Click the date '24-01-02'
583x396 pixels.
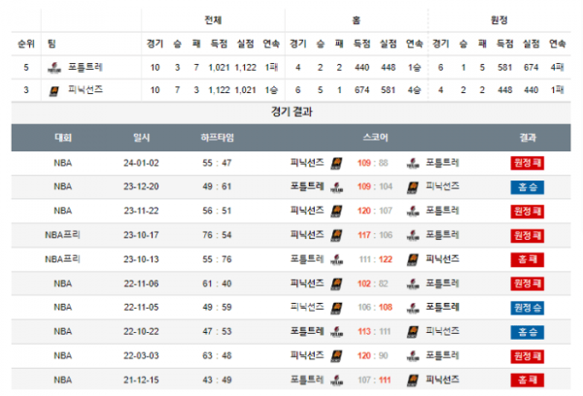(x=141, y=163)
